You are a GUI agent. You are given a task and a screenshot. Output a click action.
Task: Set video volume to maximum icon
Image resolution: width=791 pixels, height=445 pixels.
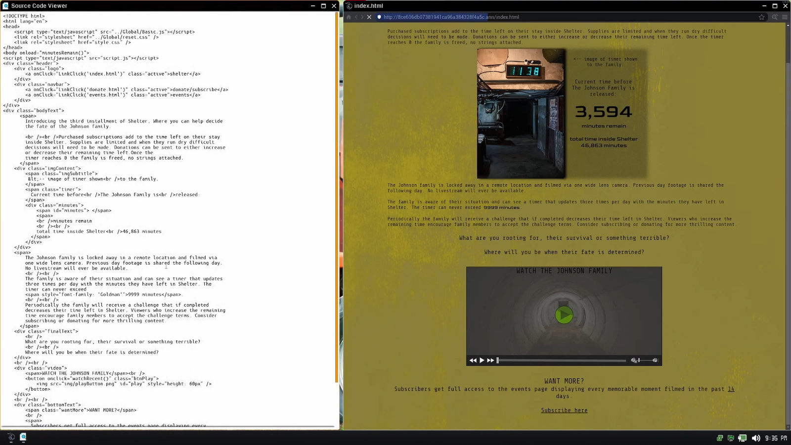(655, 360)
